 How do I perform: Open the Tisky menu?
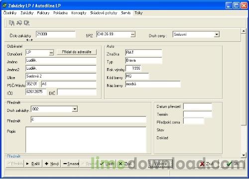click(x=138, y=13)
